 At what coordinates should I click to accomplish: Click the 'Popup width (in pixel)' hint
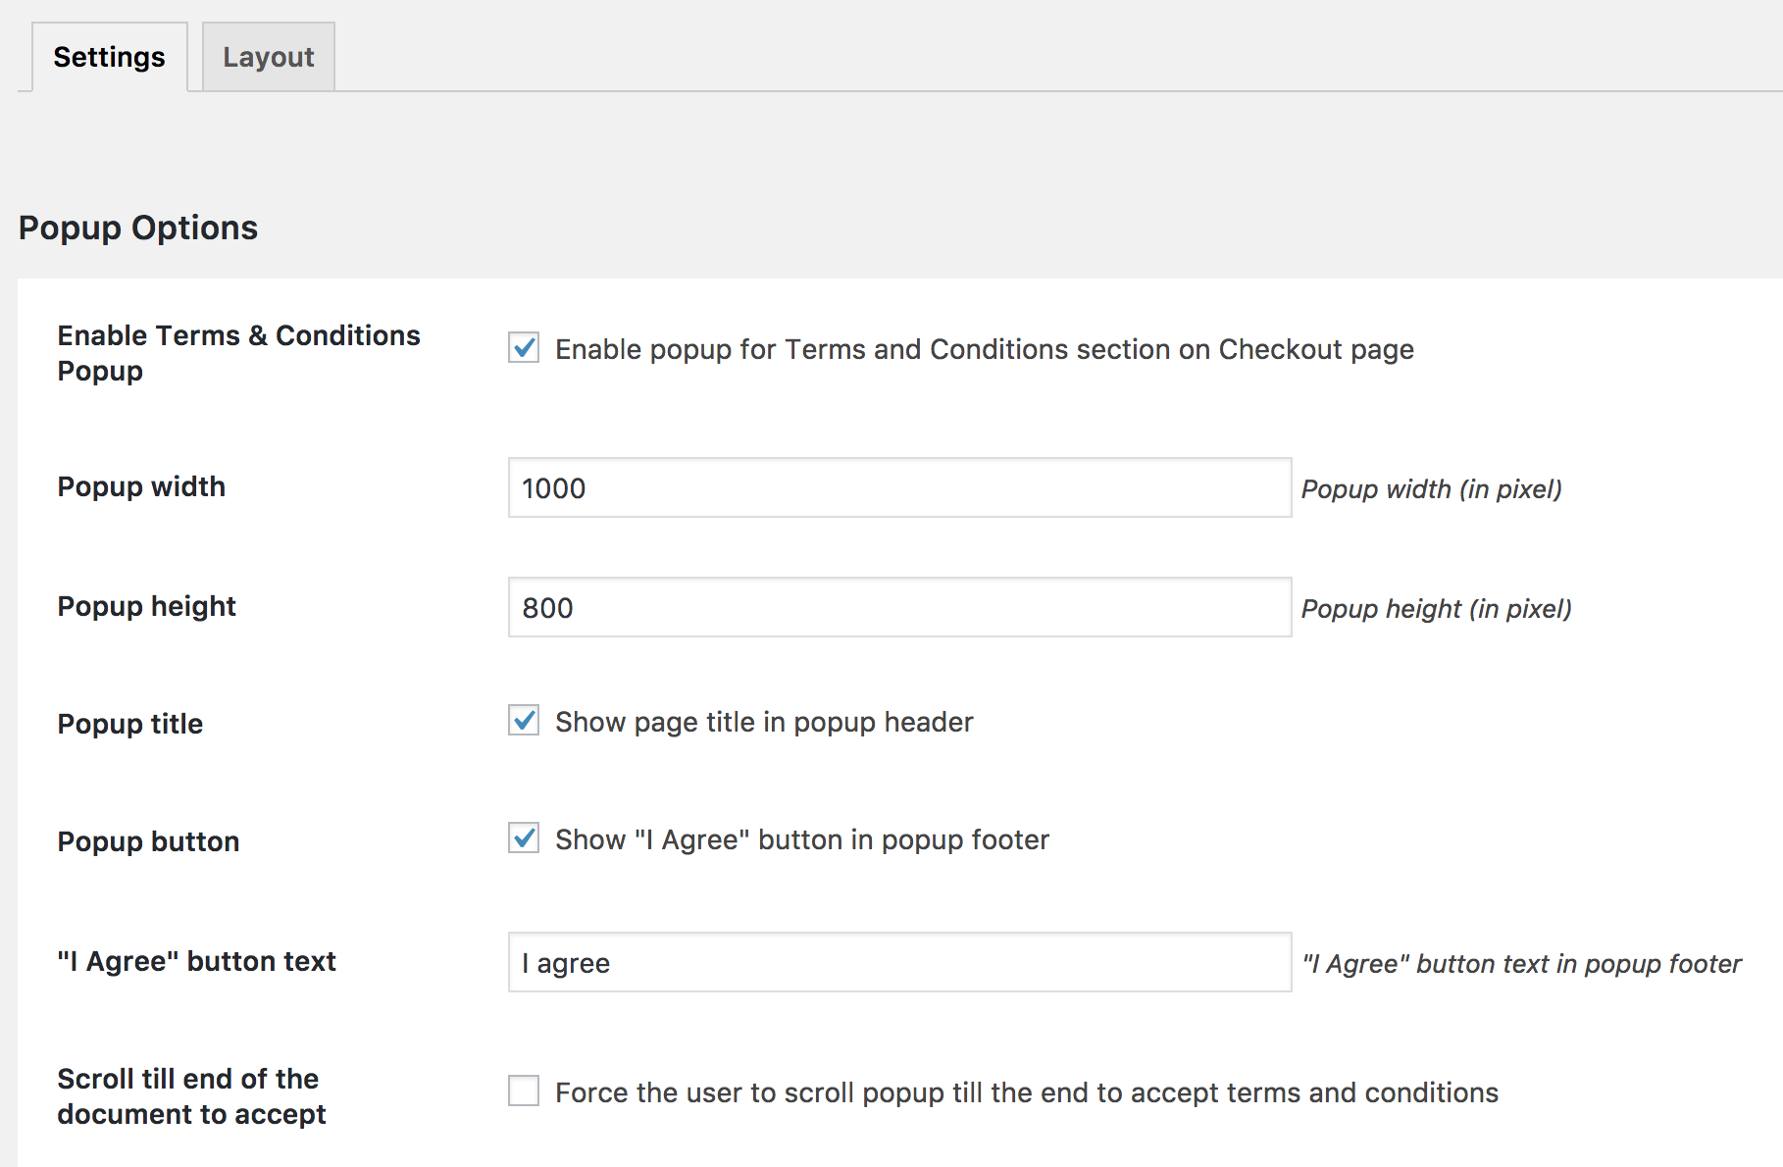[1432, 489]
